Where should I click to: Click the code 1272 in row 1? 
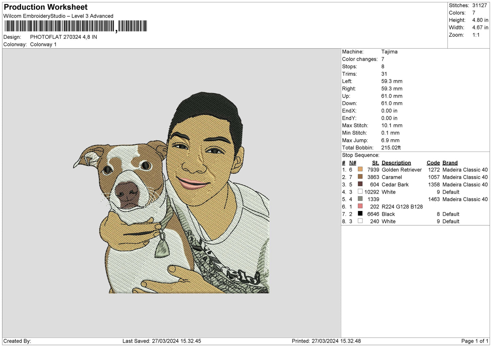pyautogui.click(x=434, y=170)
